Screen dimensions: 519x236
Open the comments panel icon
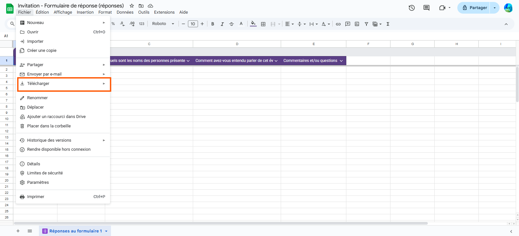[426, 8]
